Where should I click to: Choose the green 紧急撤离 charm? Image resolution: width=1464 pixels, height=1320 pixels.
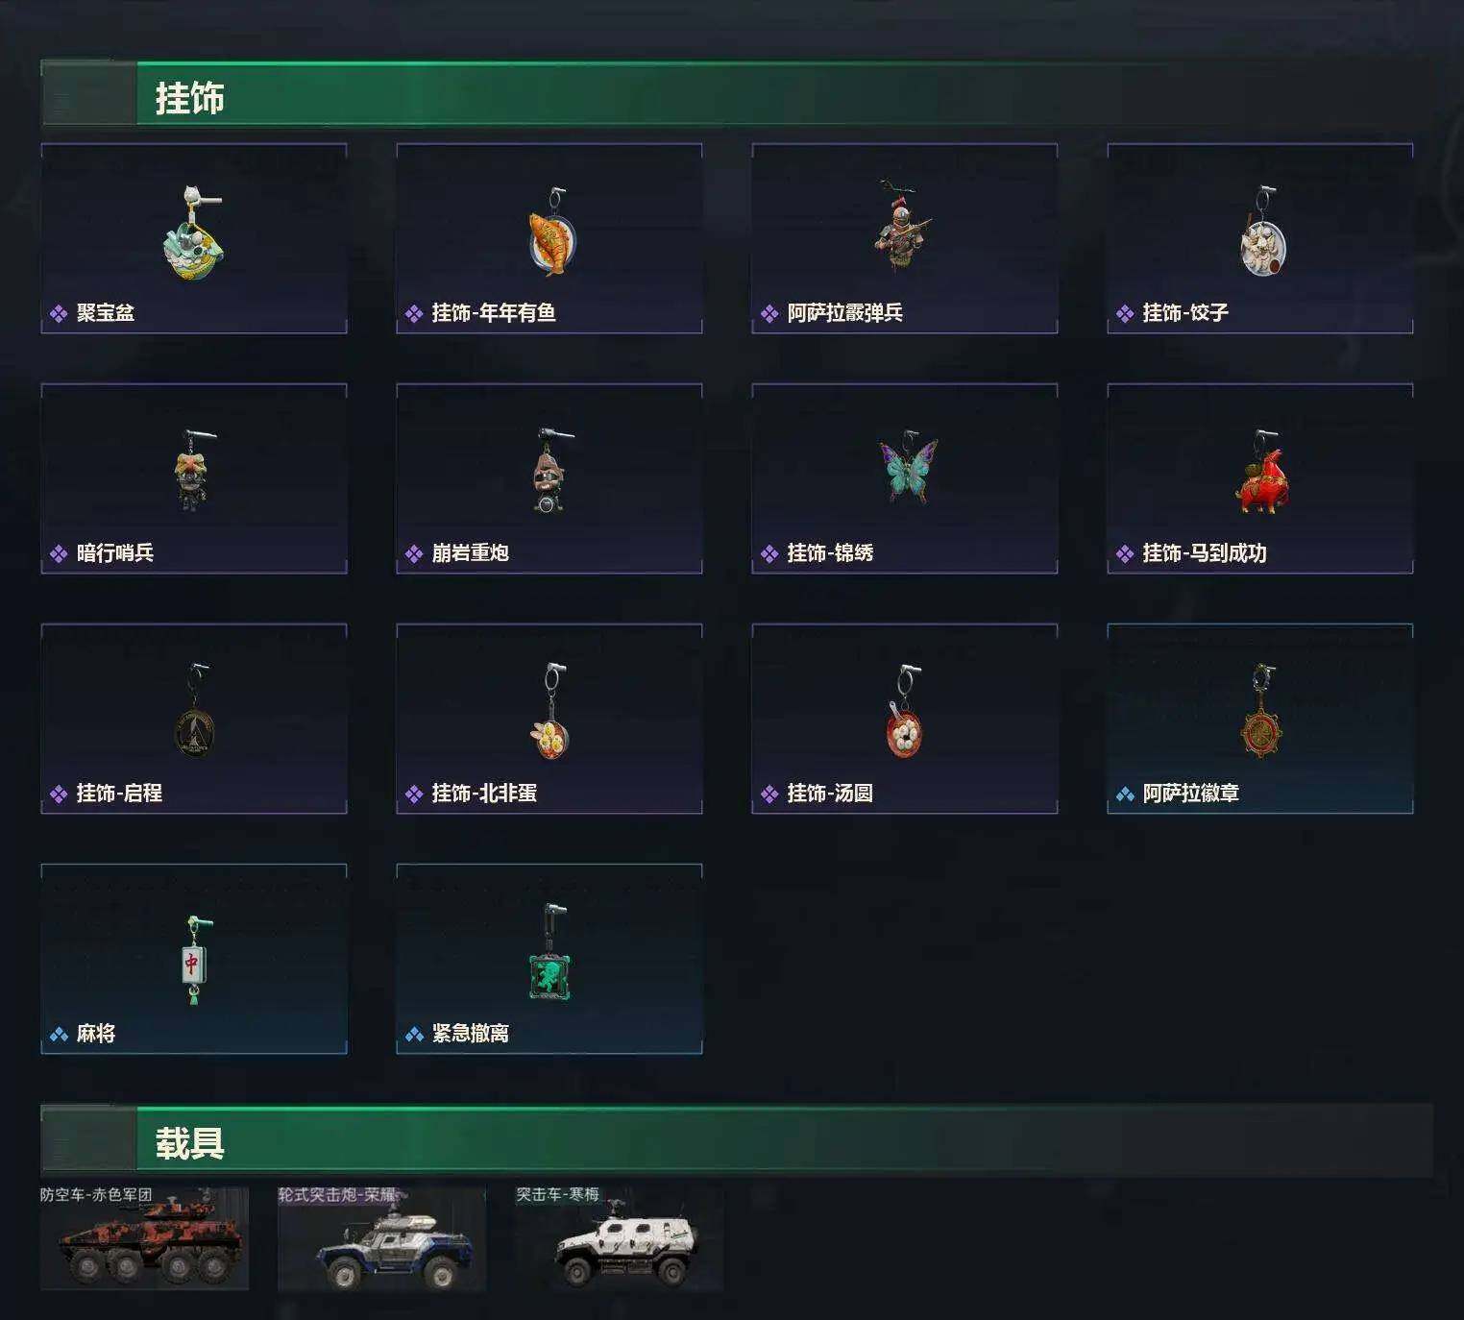pos(550,953)
